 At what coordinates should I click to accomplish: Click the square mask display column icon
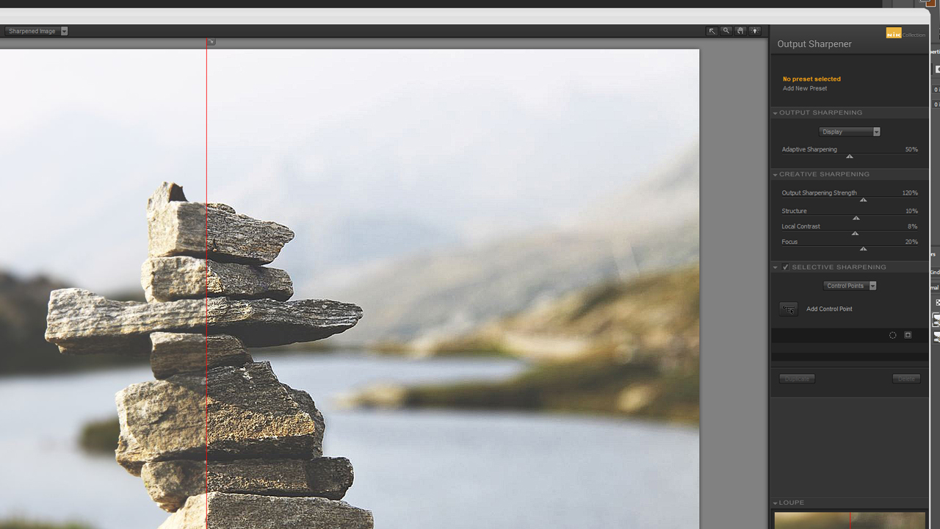point(908,335)
